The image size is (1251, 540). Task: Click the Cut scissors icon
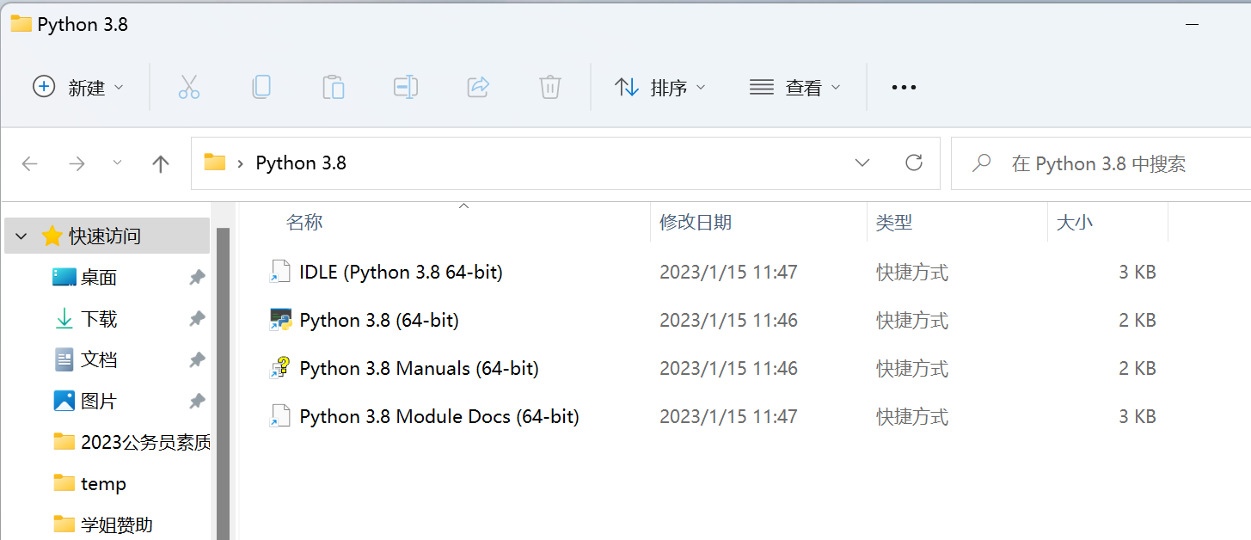point(189,87)
